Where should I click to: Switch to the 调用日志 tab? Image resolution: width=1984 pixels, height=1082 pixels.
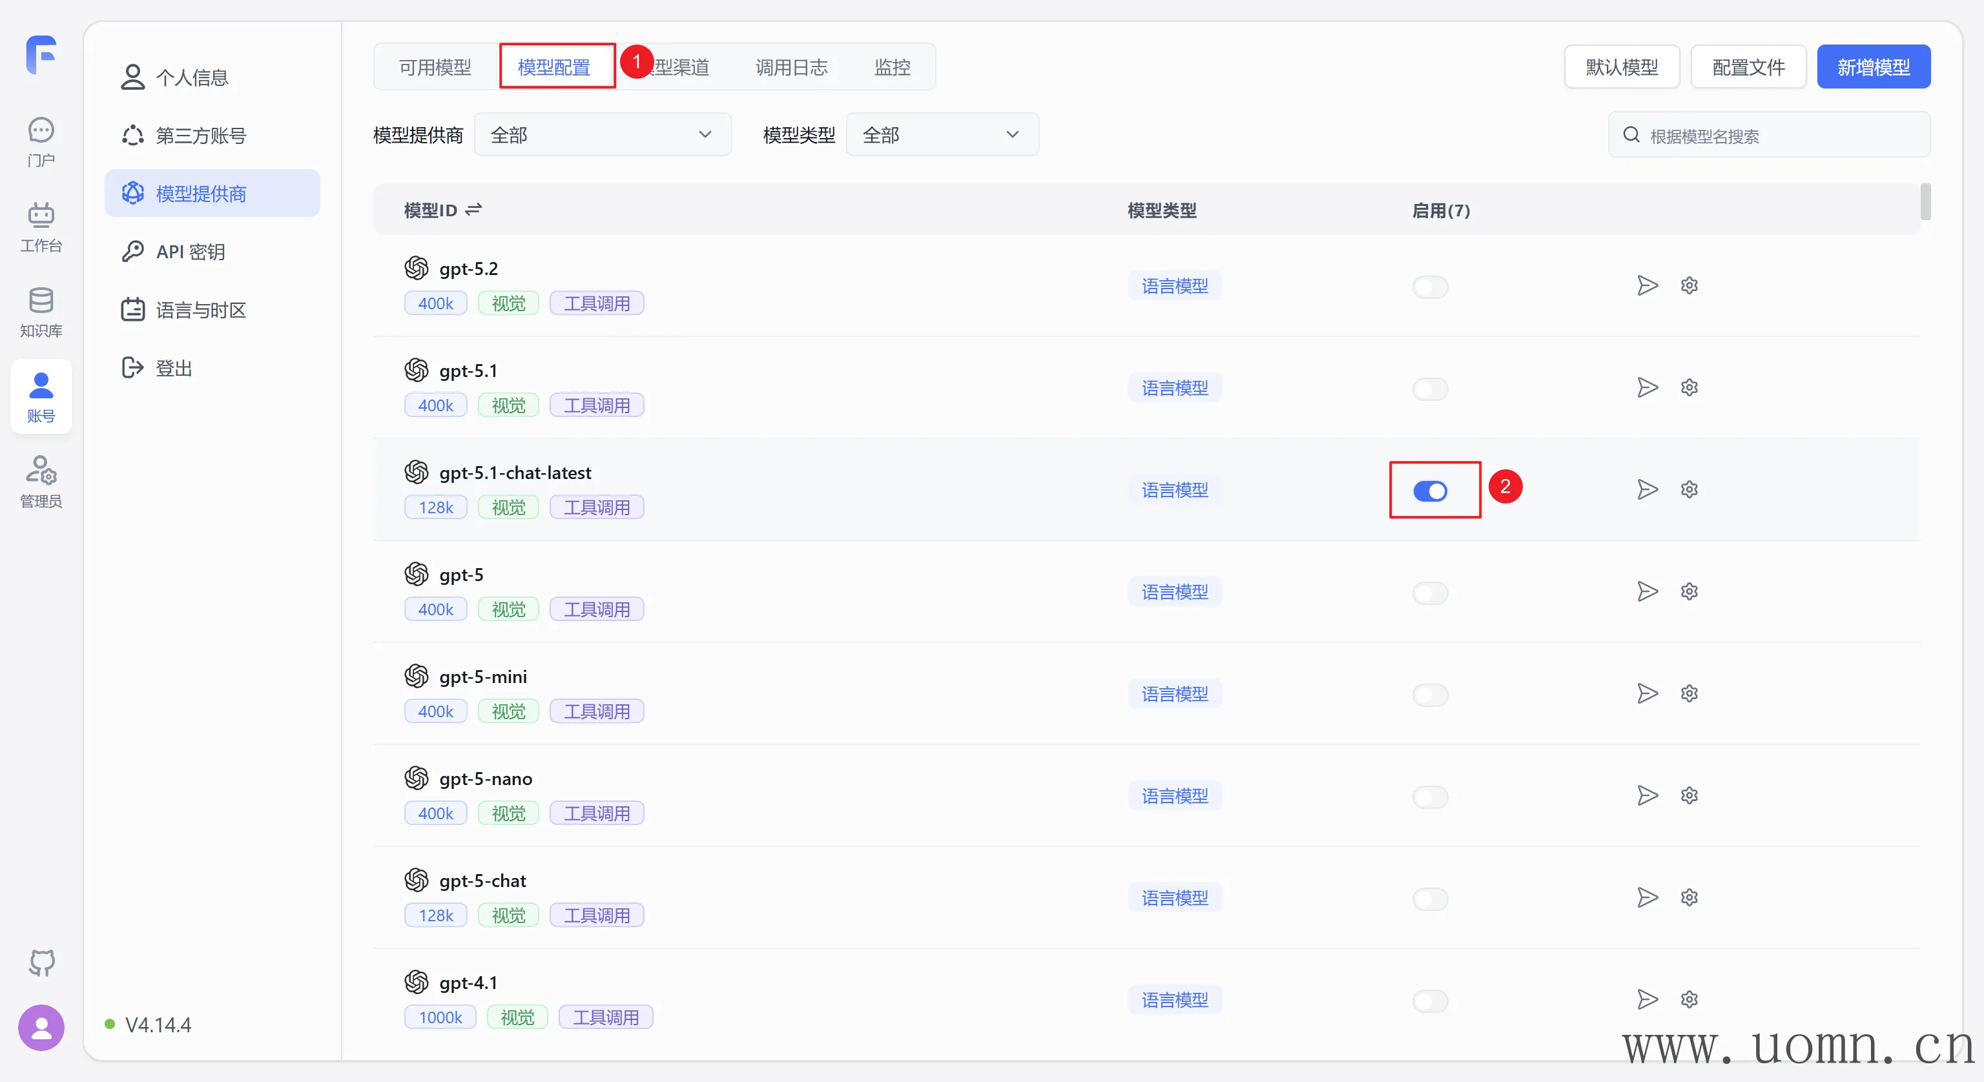tap(791, 67)
